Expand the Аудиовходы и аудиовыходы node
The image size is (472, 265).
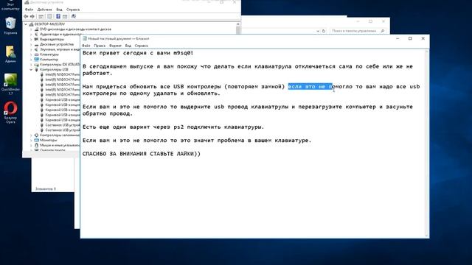tap(31, 35)
